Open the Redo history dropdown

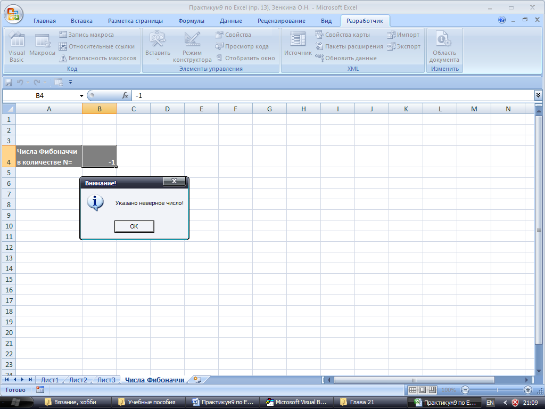45,83
